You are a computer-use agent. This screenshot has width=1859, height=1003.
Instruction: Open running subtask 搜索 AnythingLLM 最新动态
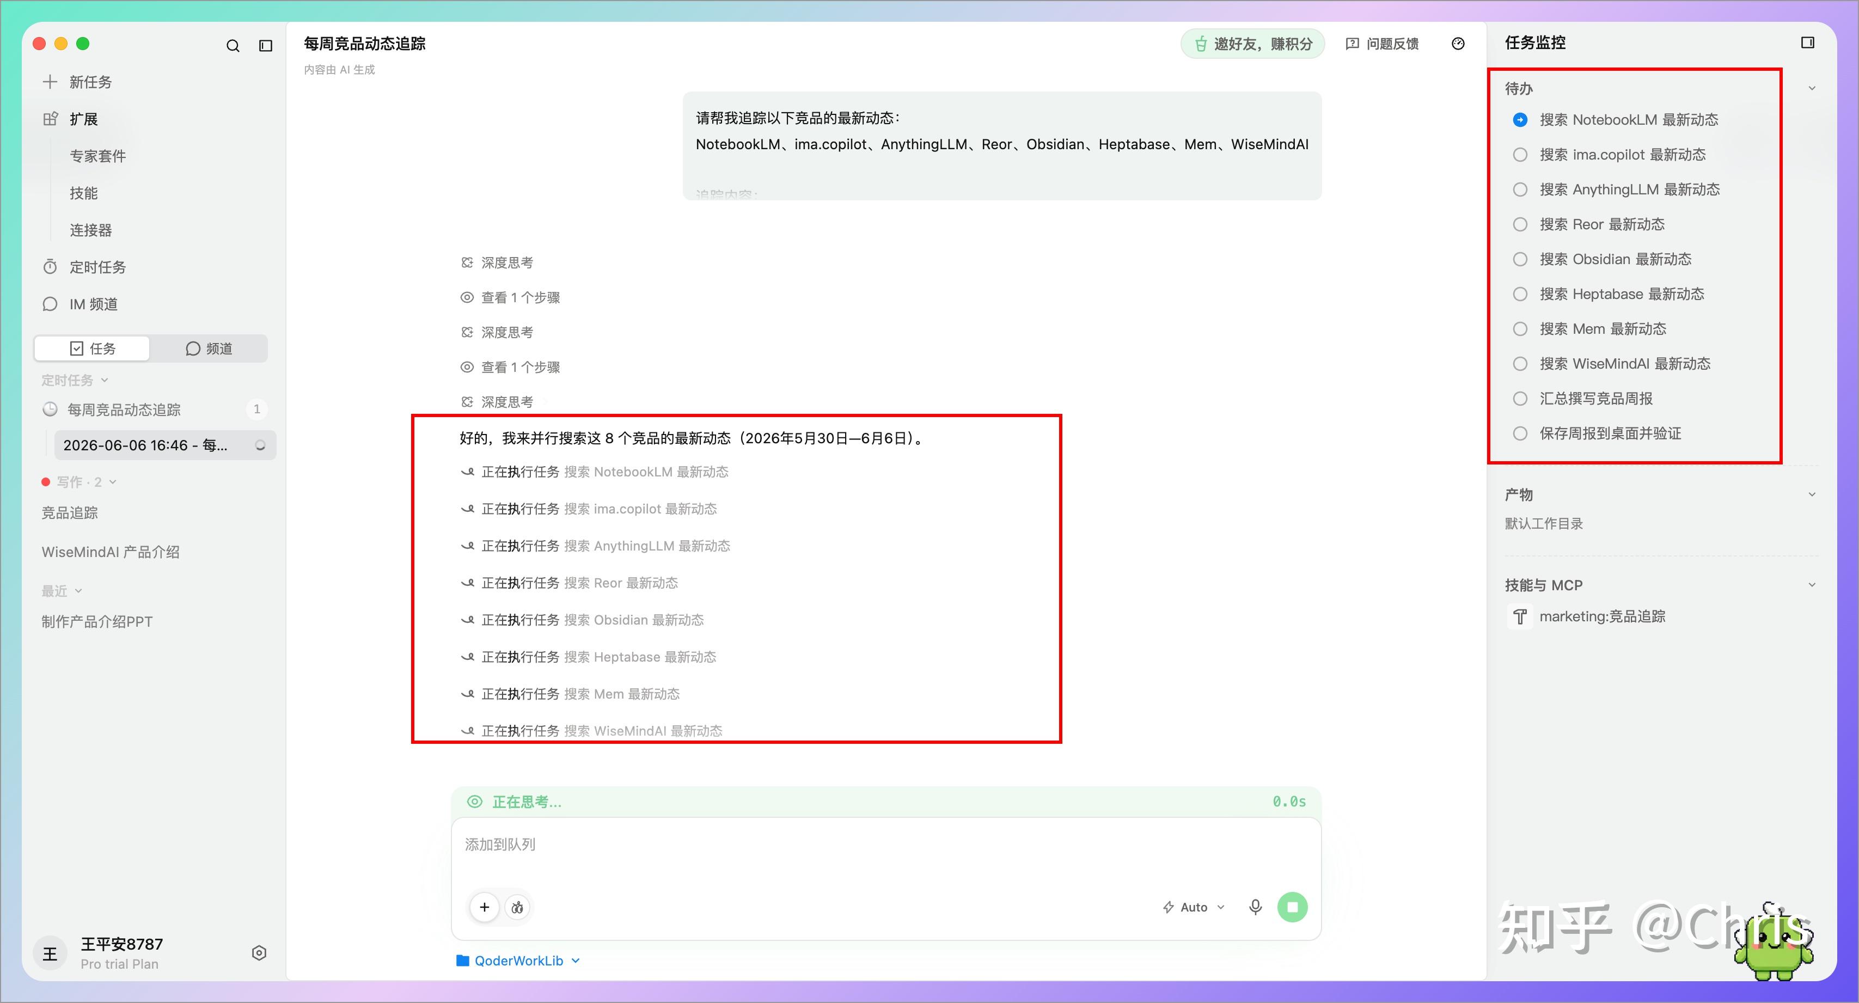pyautogui.click(x=595, y=546)
